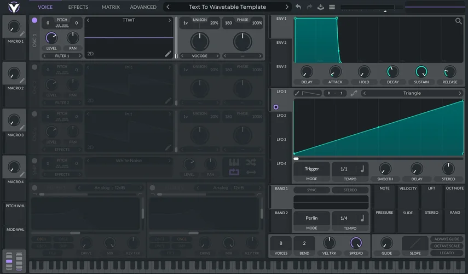
Task: Click the envelope magnifying glass icon
Action: coord(458,21)
